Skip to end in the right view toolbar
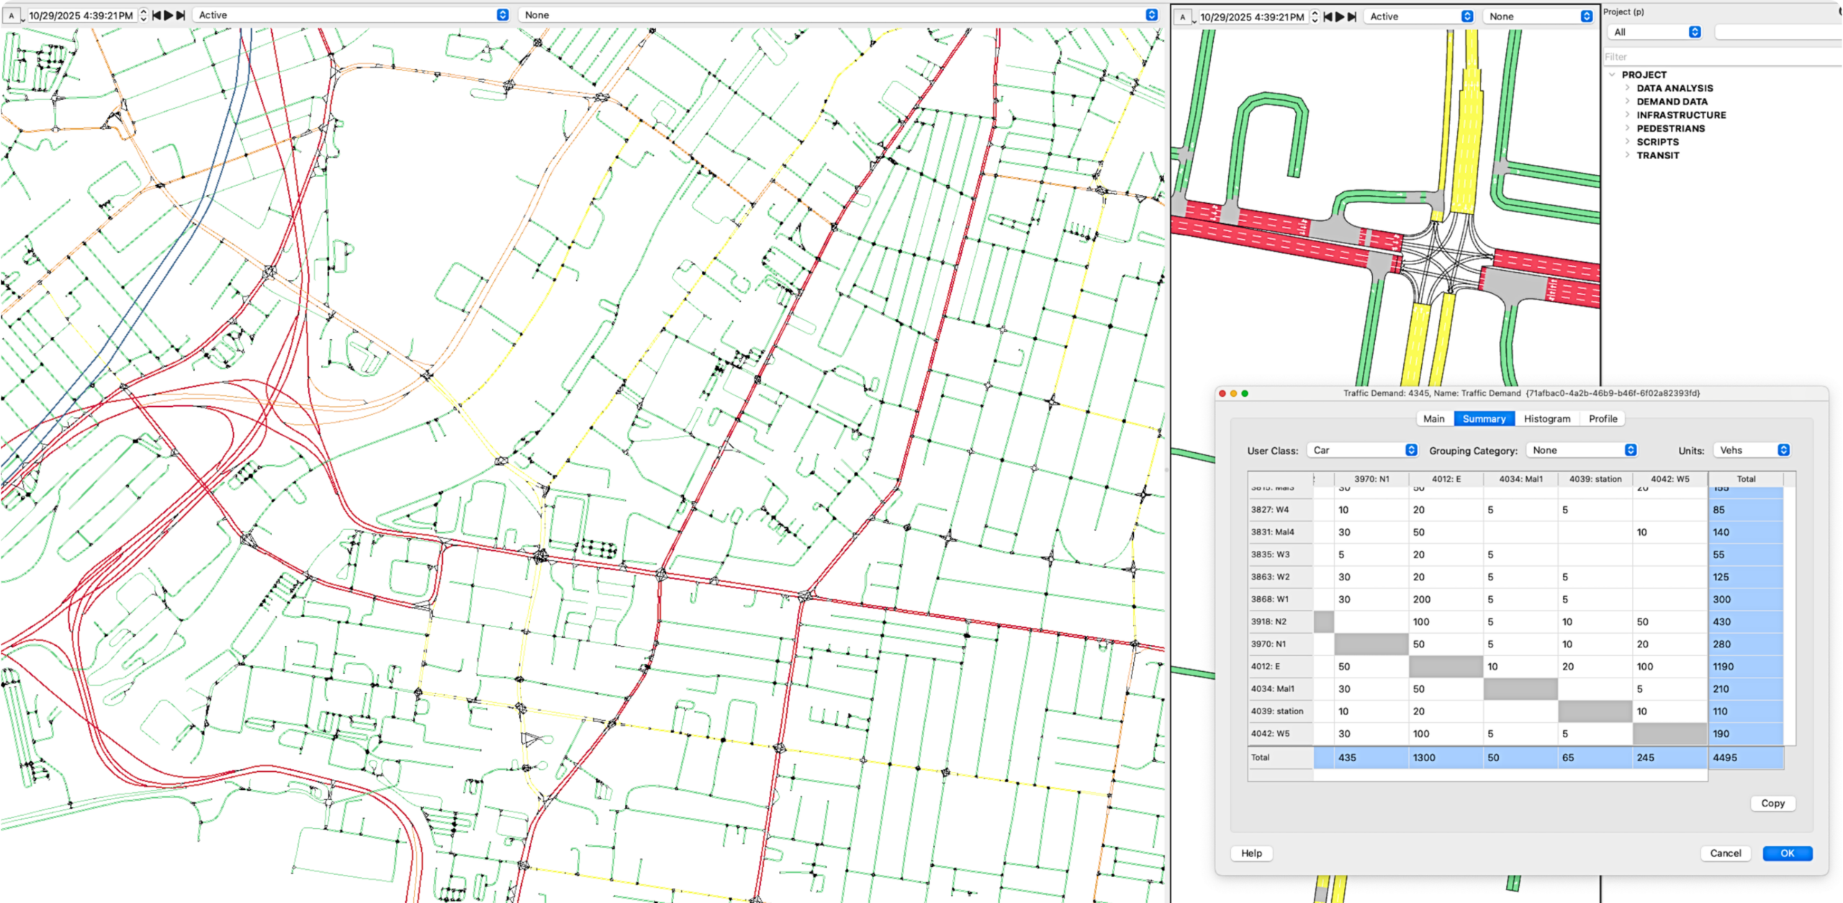Image resolution: width=1843 pixels, height=903 pixels. 1352,17
